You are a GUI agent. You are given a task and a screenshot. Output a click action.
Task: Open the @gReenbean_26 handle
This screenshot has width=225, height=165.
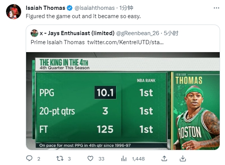pyautogui.click(x=138, y=33)
